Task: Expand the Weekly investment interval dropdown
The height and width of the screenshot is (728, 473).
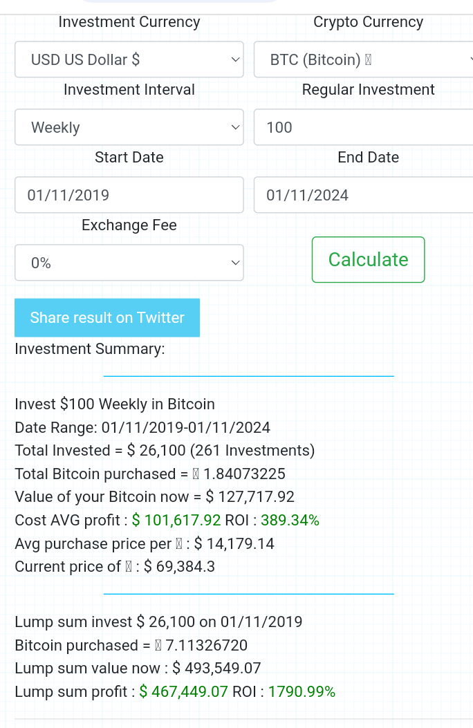Action: [x=129, y=127]
